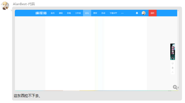The width and height of the screenshot is (185, 103).
Task: Open the user avatar in navbar
Action: [x=143, y=13]
